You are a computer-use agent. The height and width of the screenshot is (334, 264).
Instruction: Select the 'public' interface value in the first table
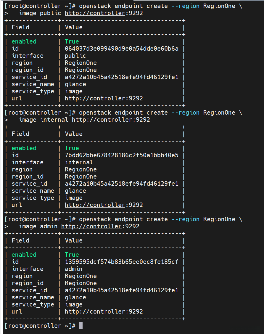[x=75, y=56]
